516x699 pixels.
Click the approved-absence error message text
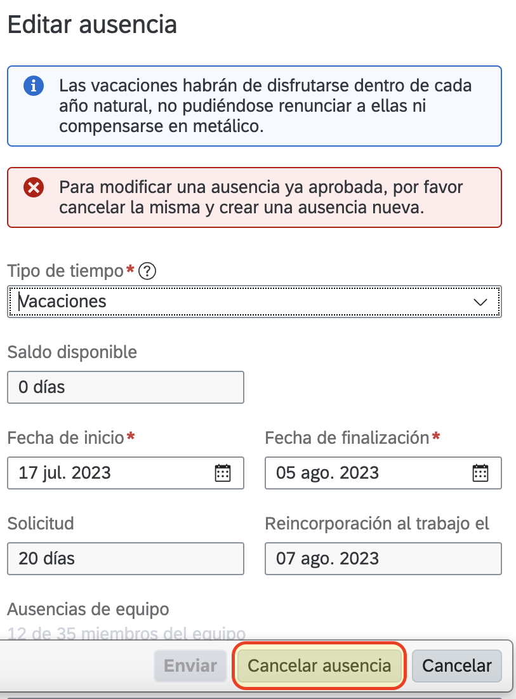(260, 197)
